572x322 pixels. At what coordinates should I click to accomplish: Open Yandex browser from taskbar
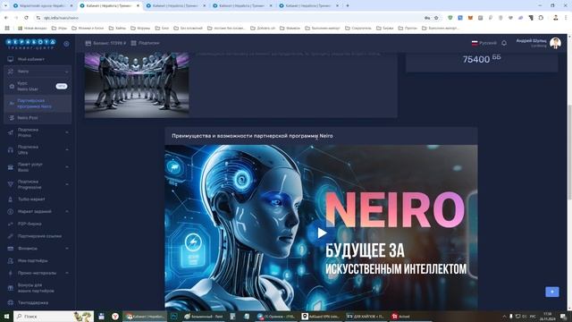(115, 316)
